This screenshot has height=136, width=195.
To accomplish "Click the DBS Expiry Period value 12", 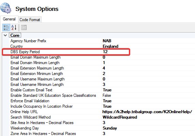I will [105, 52].
